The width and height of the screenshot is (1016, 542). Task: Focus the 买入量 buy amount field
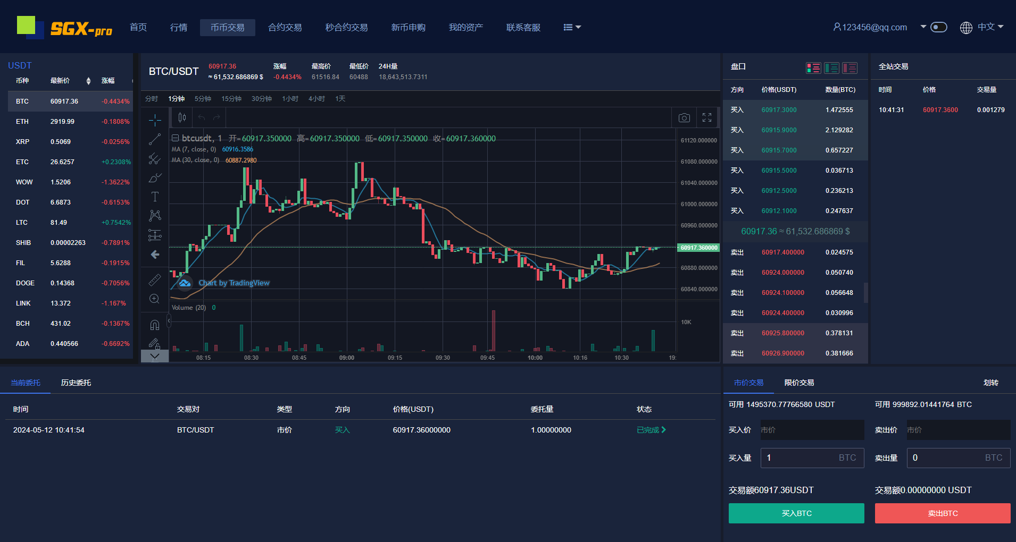pyautogui.click(x=812, y=458)
